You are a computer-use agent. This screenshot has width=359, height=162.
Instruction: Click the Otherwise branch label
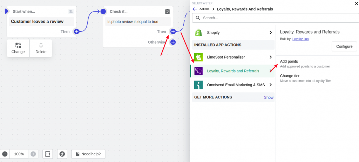coord(157,42)
